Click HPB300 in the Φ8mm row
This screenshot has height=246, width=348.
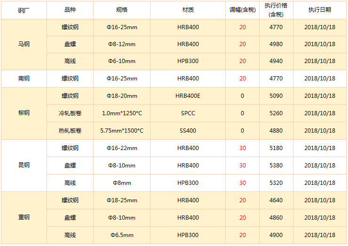(x=188, y=183)
